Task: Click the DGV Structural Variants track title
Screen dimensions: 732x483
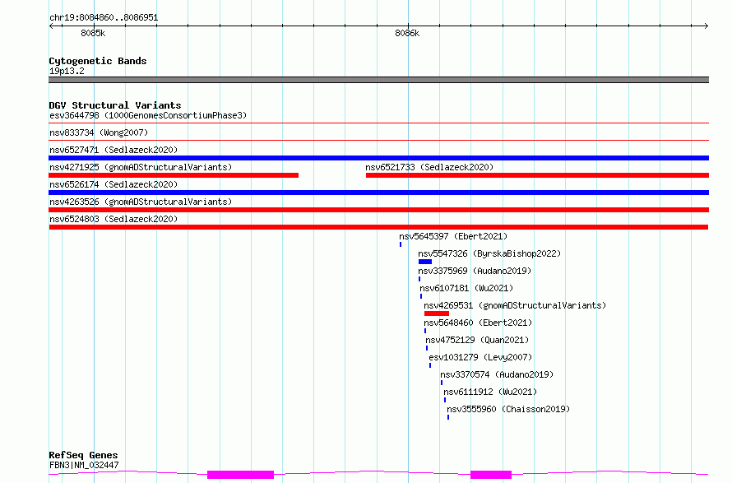Action: (x=115, y=105)
